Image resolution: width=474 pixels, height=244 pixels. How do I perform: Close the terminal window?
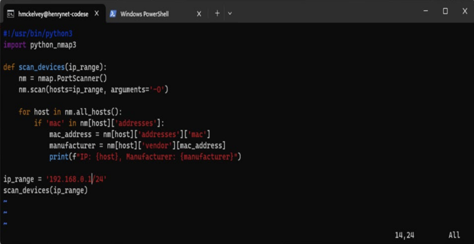(x=464, y=11)
